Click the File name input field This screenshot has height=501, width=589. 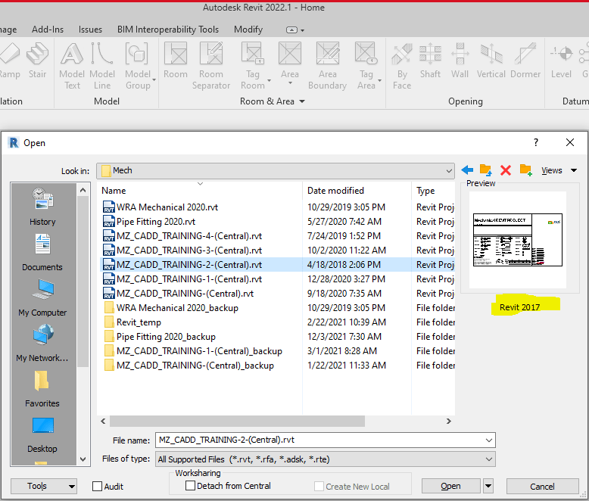[319, 440]
